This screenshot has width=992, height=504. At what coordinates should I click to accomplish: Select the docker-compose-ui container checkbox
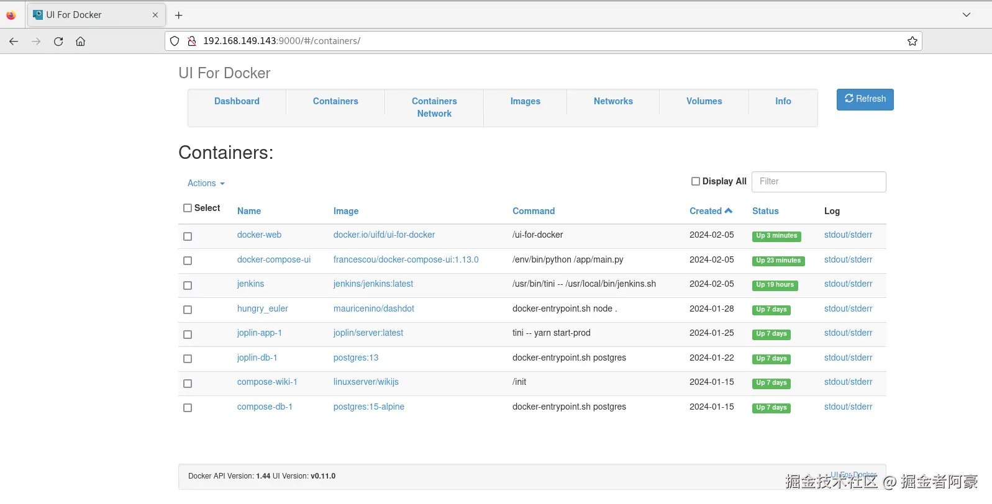pos(188,261)
